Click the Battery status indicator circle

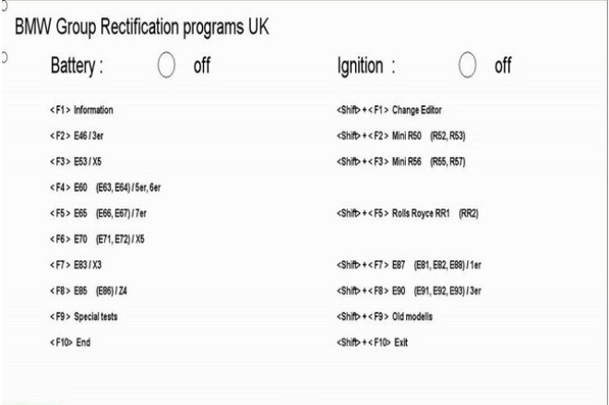(x=166, y=65)
